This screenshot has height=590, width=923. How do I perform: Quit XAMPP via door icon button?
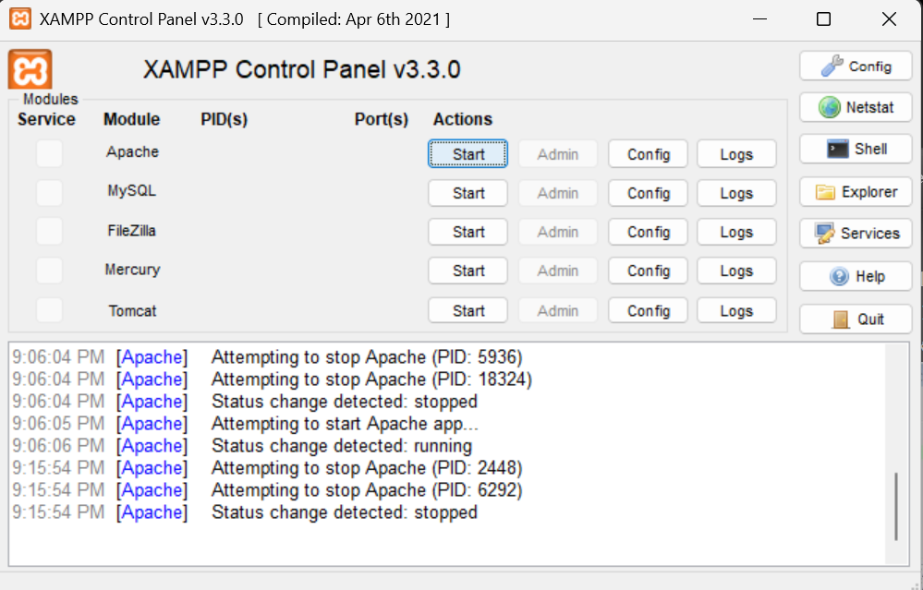pos(856,319)
